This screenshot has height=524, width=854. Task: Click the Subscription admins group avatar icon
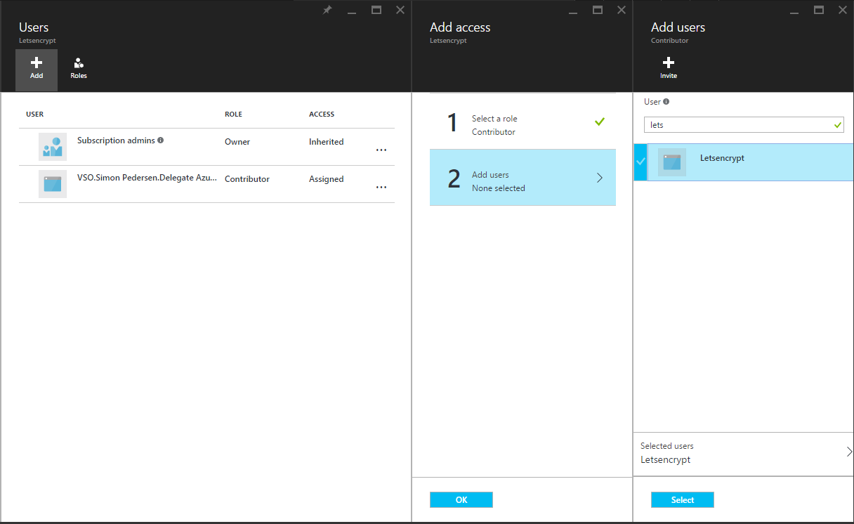click(x=53, y=147)
